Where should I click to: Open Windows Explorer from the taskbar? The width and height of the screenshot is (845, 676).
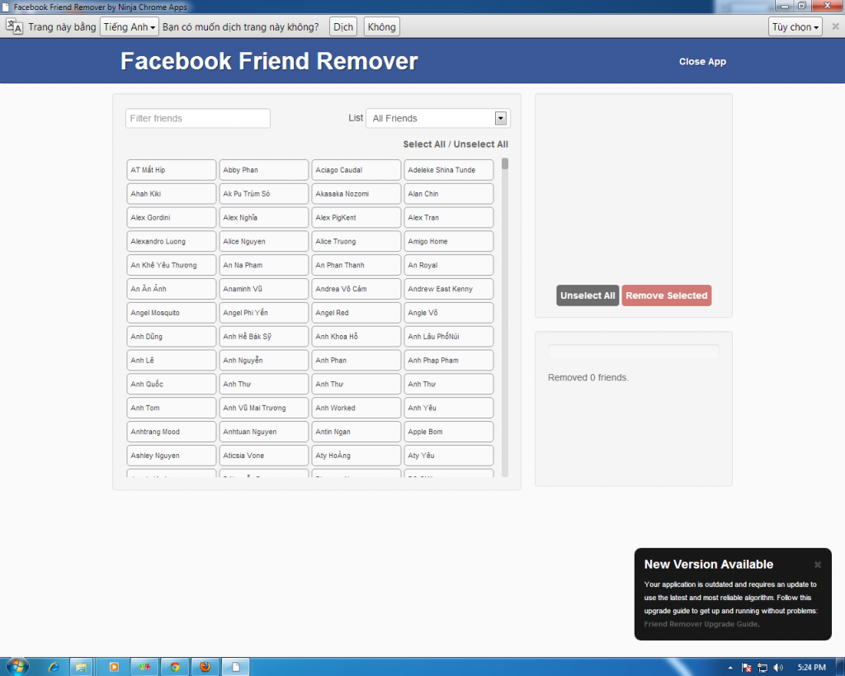pos(81,668)
